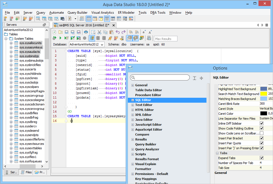Toggle the Expand Tabs checkbox
Viewport: 273px width, 184px height.
(x=261, y=158)
